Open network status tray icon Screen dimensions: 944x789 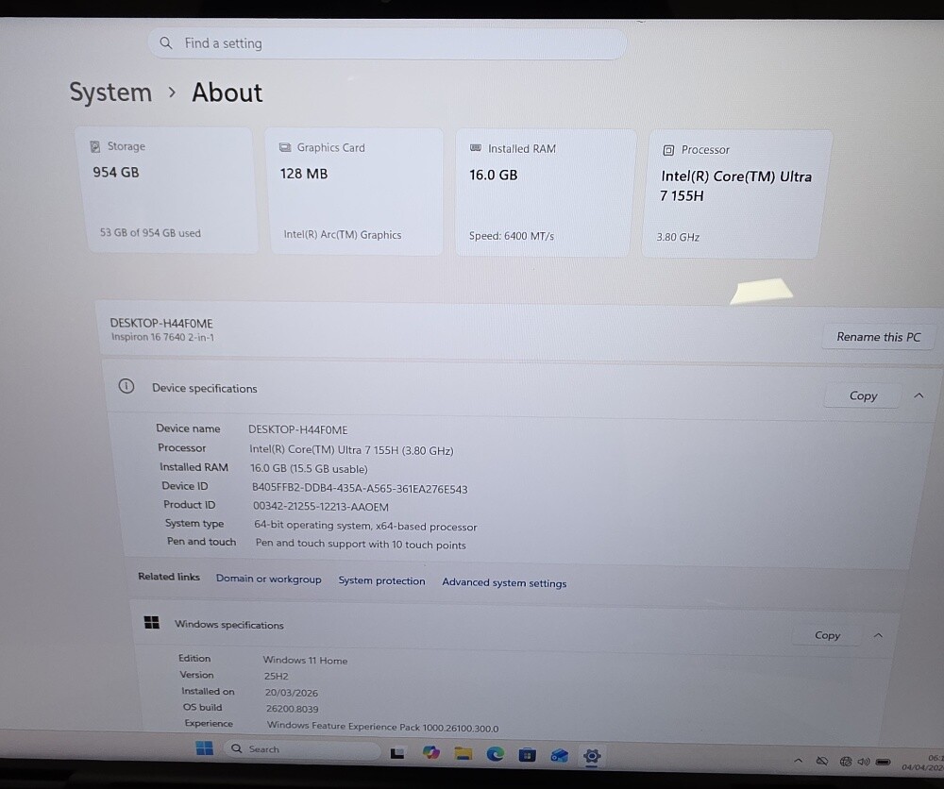[x=845, y=762]
